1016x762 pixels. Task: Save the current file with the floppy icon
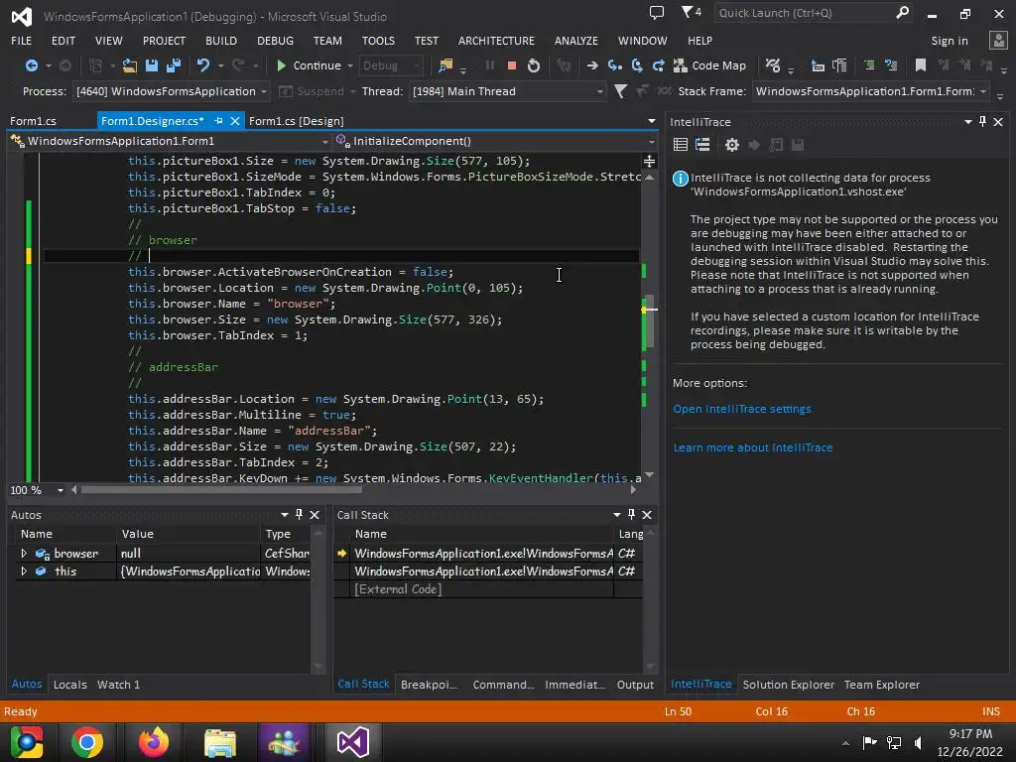click(x=152, y=65)
